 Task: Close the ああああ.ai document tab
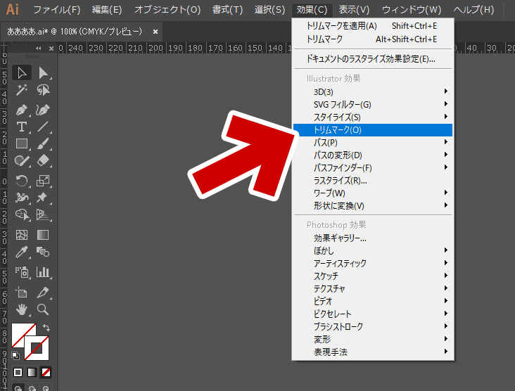(155, 32)
